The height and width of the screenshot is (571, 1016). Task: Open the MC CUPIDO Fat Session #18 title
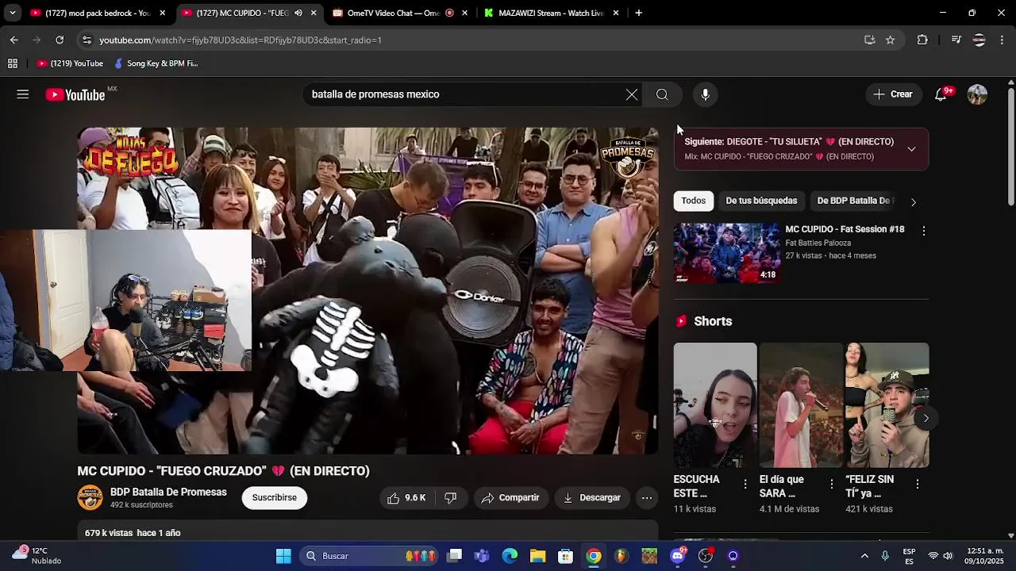tap(845, 229)
